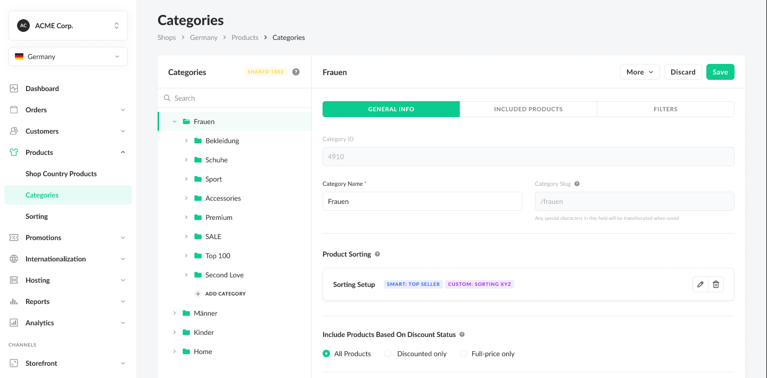Open the Germany country dropdown
Screen dimensions: 767x378
[68, 56]
